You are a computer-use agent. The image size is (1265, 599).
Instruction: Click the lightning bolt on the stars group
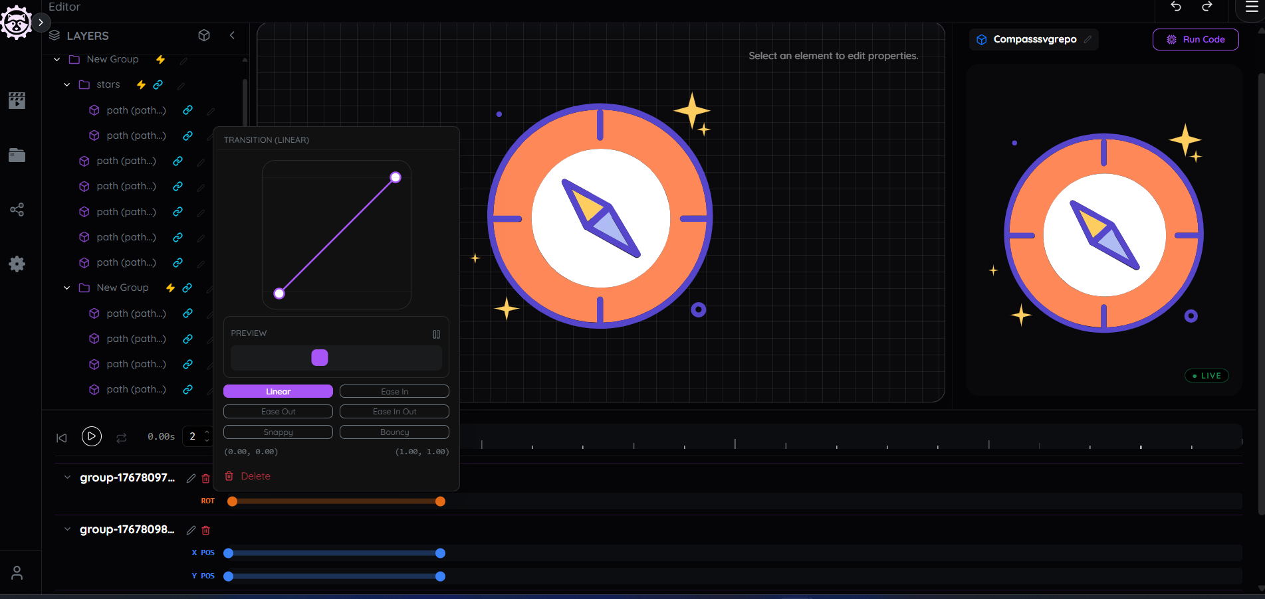(140, 84)
